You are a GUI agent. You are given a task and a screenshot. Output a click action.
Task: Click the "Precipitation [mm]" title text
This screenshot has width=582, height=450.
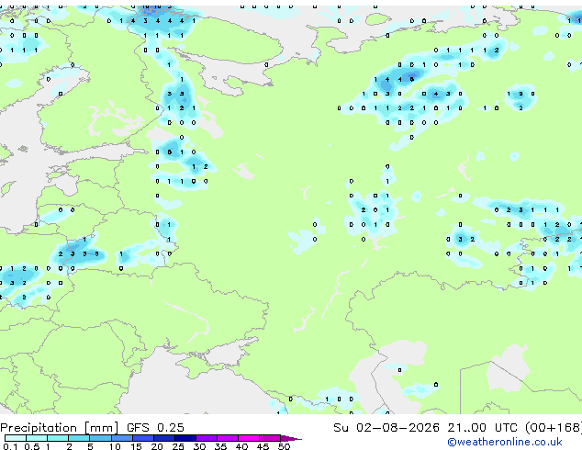click(x=60, y=428)
